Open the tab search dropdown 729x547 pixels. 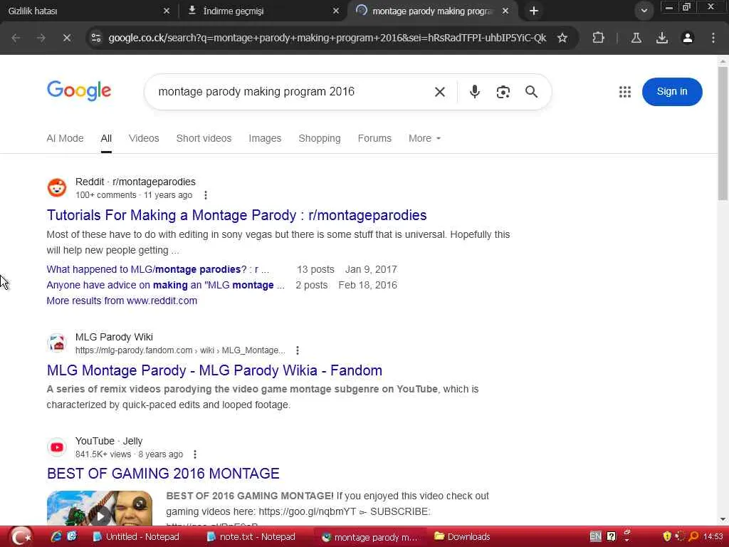[x=644, y=11]
